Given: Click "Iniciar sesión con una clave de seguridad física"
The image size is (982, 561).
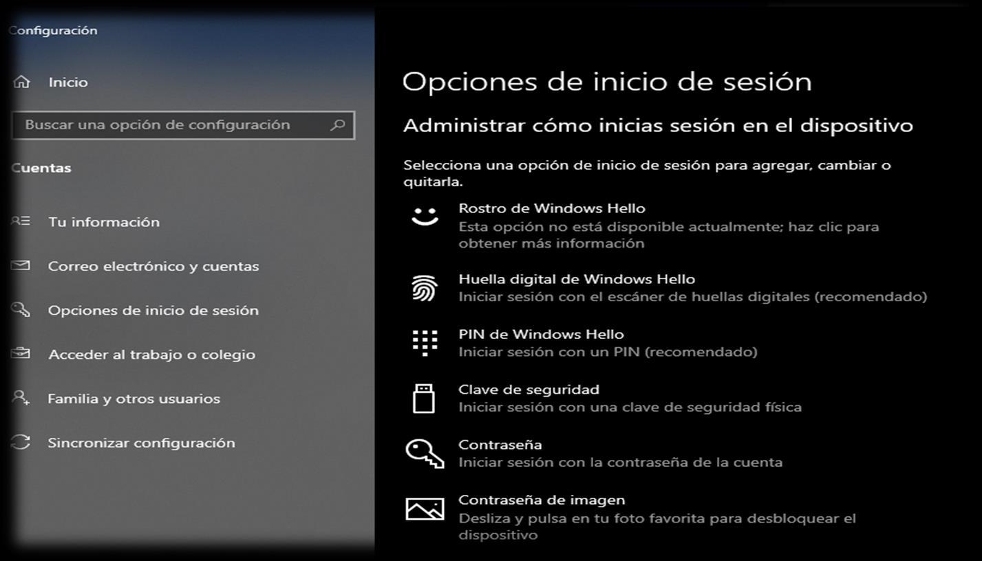Looking at the screenshot, I should point(630,407).
